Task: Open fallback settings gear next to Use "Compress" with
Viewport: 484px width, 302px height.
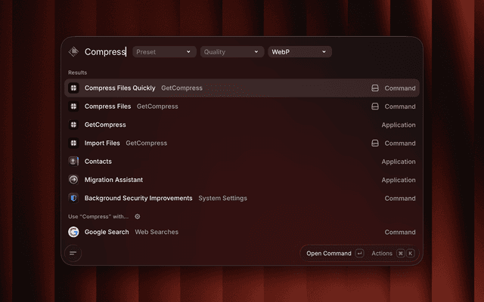Action: pyautogui.click(x=138, y=217)
